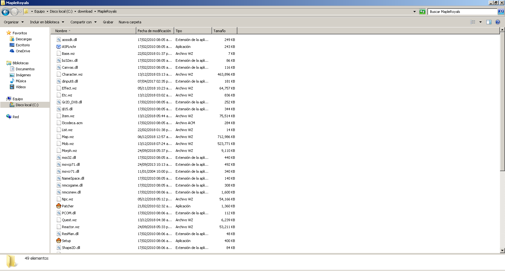This screenshot has width=505, height=271.
Task: Click the Red network icon
Action: point(9,117)
